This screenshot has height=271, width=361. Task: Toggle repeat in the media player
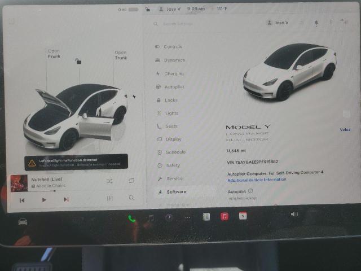(131, 181)
